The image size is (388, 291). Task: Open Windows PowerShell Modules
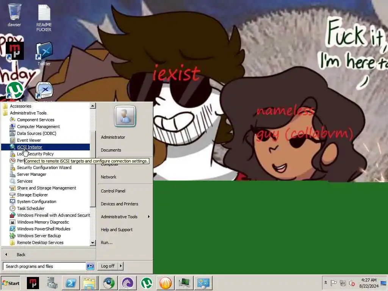click(44, 229)
